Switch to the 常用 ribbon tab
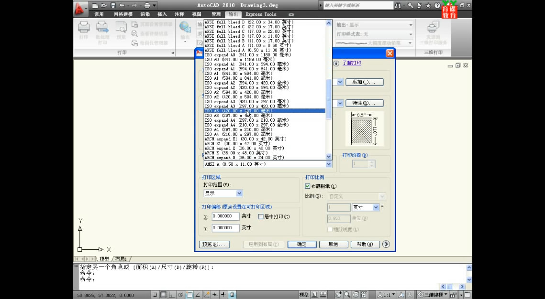The width and height of the screenshot is (545, 299). pos(99,14)
